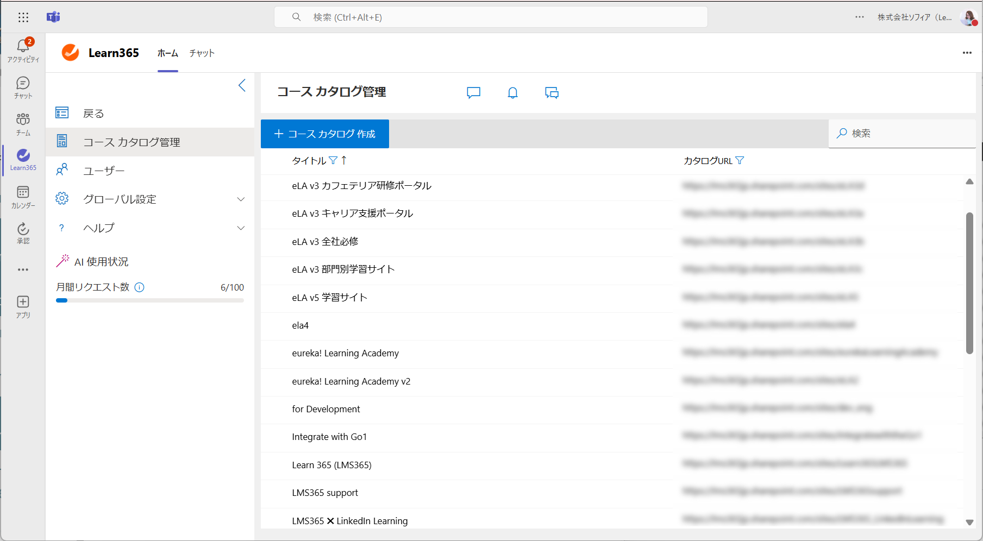Click the Learn365 orange logo
This screenshot has height=541, width=983.
click(x=70, y=53)
